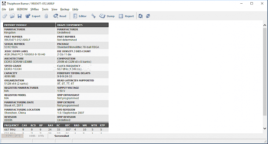Open the Report view

(126, 16)
